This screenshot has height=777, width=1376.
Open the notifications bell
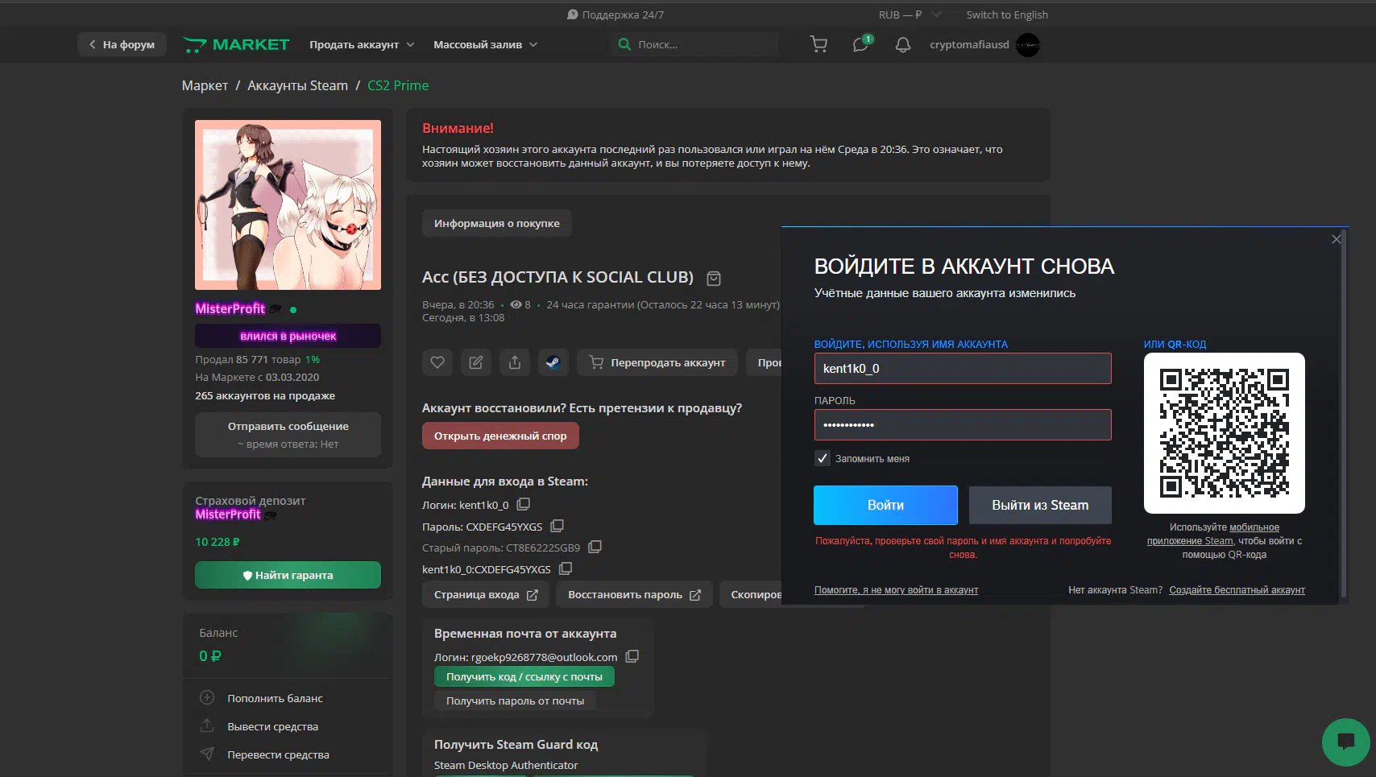[903, 45]
